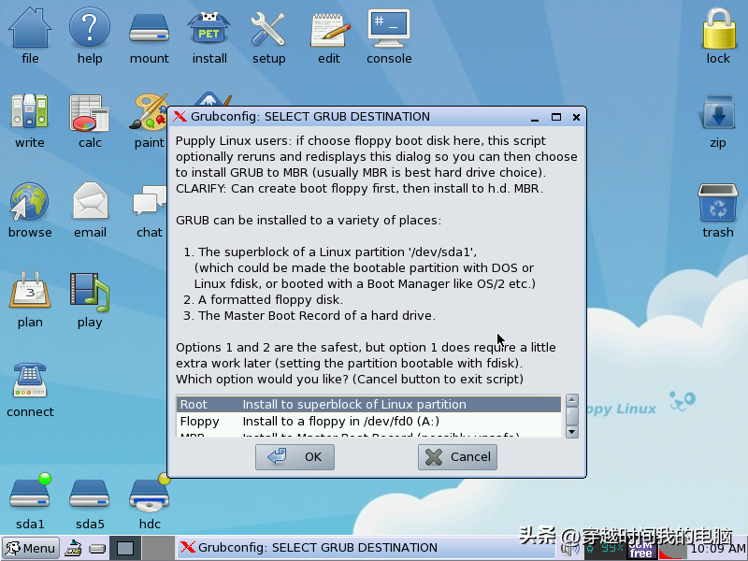Click the list scrollbar down arrow

pyautogui.click(x=572, y=432)
